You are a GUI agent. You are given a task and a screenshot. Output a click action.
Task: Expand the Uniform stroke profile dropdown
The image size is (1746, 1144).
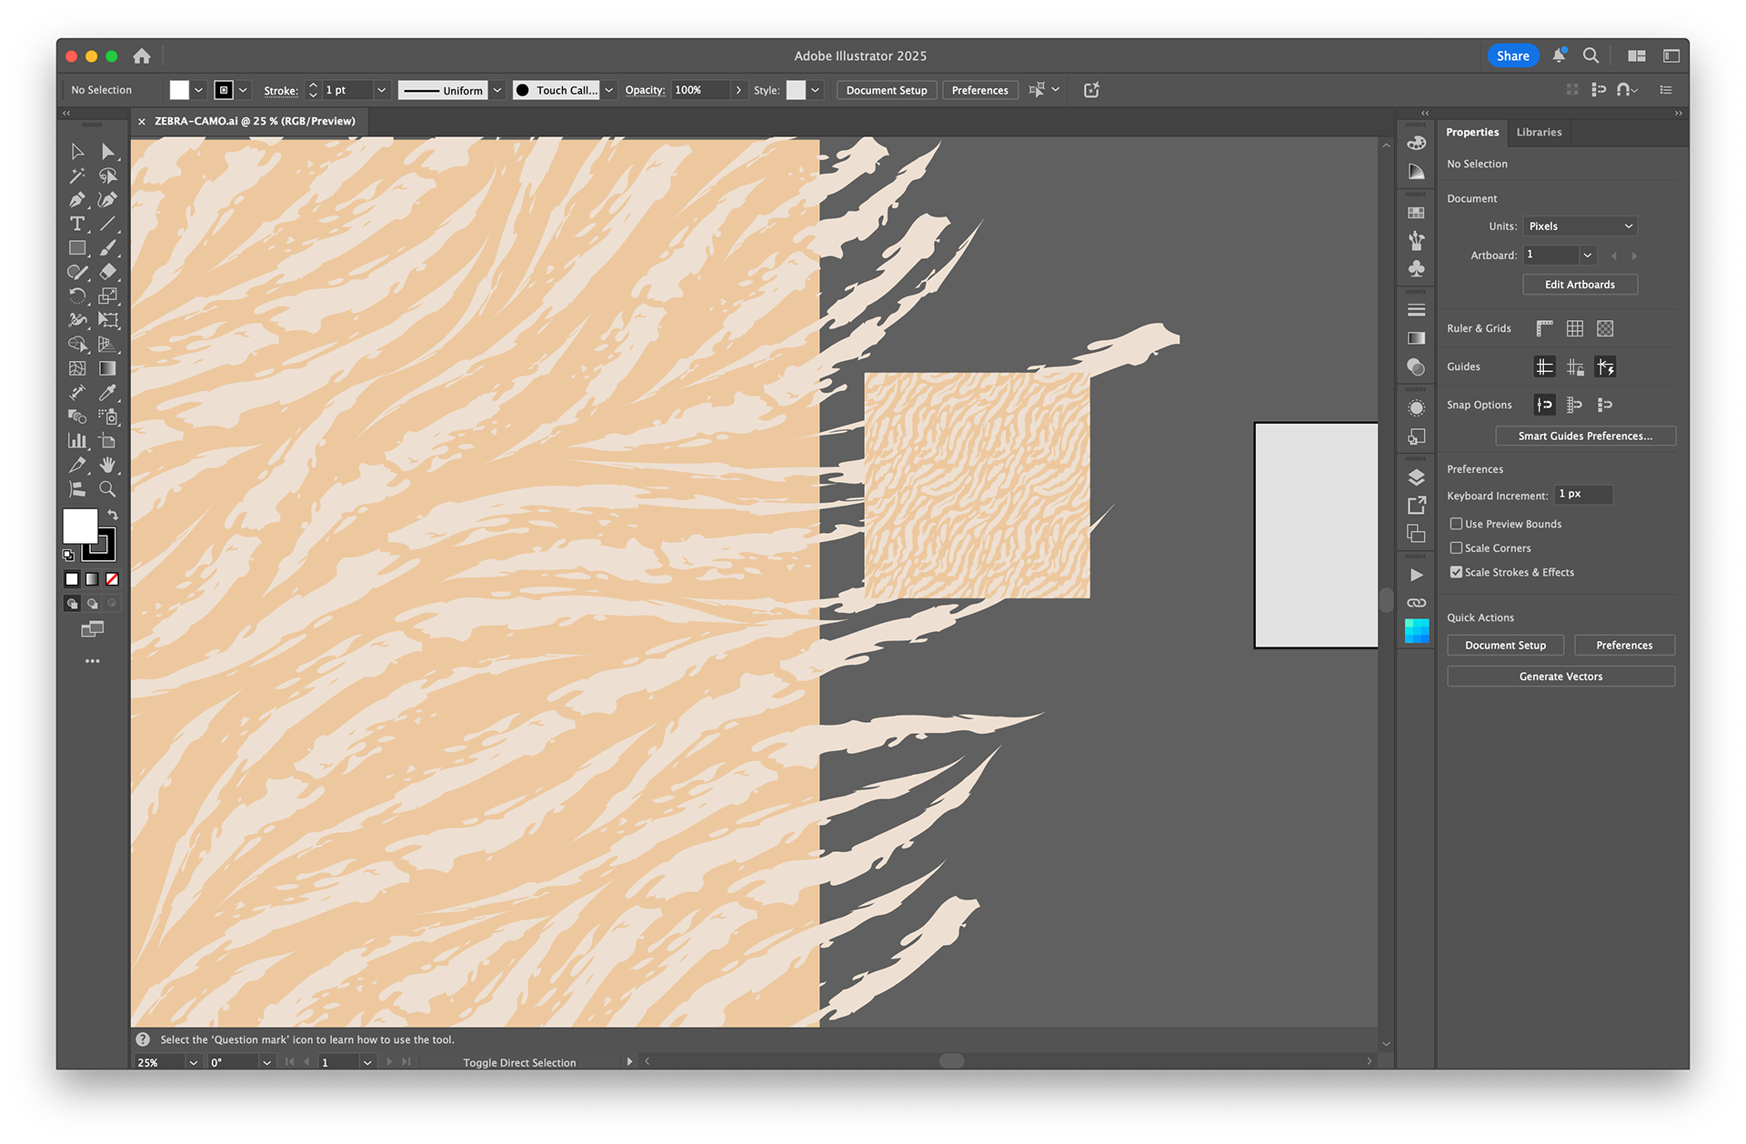(497, 90)
